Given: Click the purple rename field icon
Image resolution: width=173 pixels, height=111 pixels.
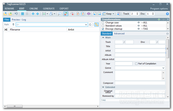Looking at the screenshot, I should [89, 14].
